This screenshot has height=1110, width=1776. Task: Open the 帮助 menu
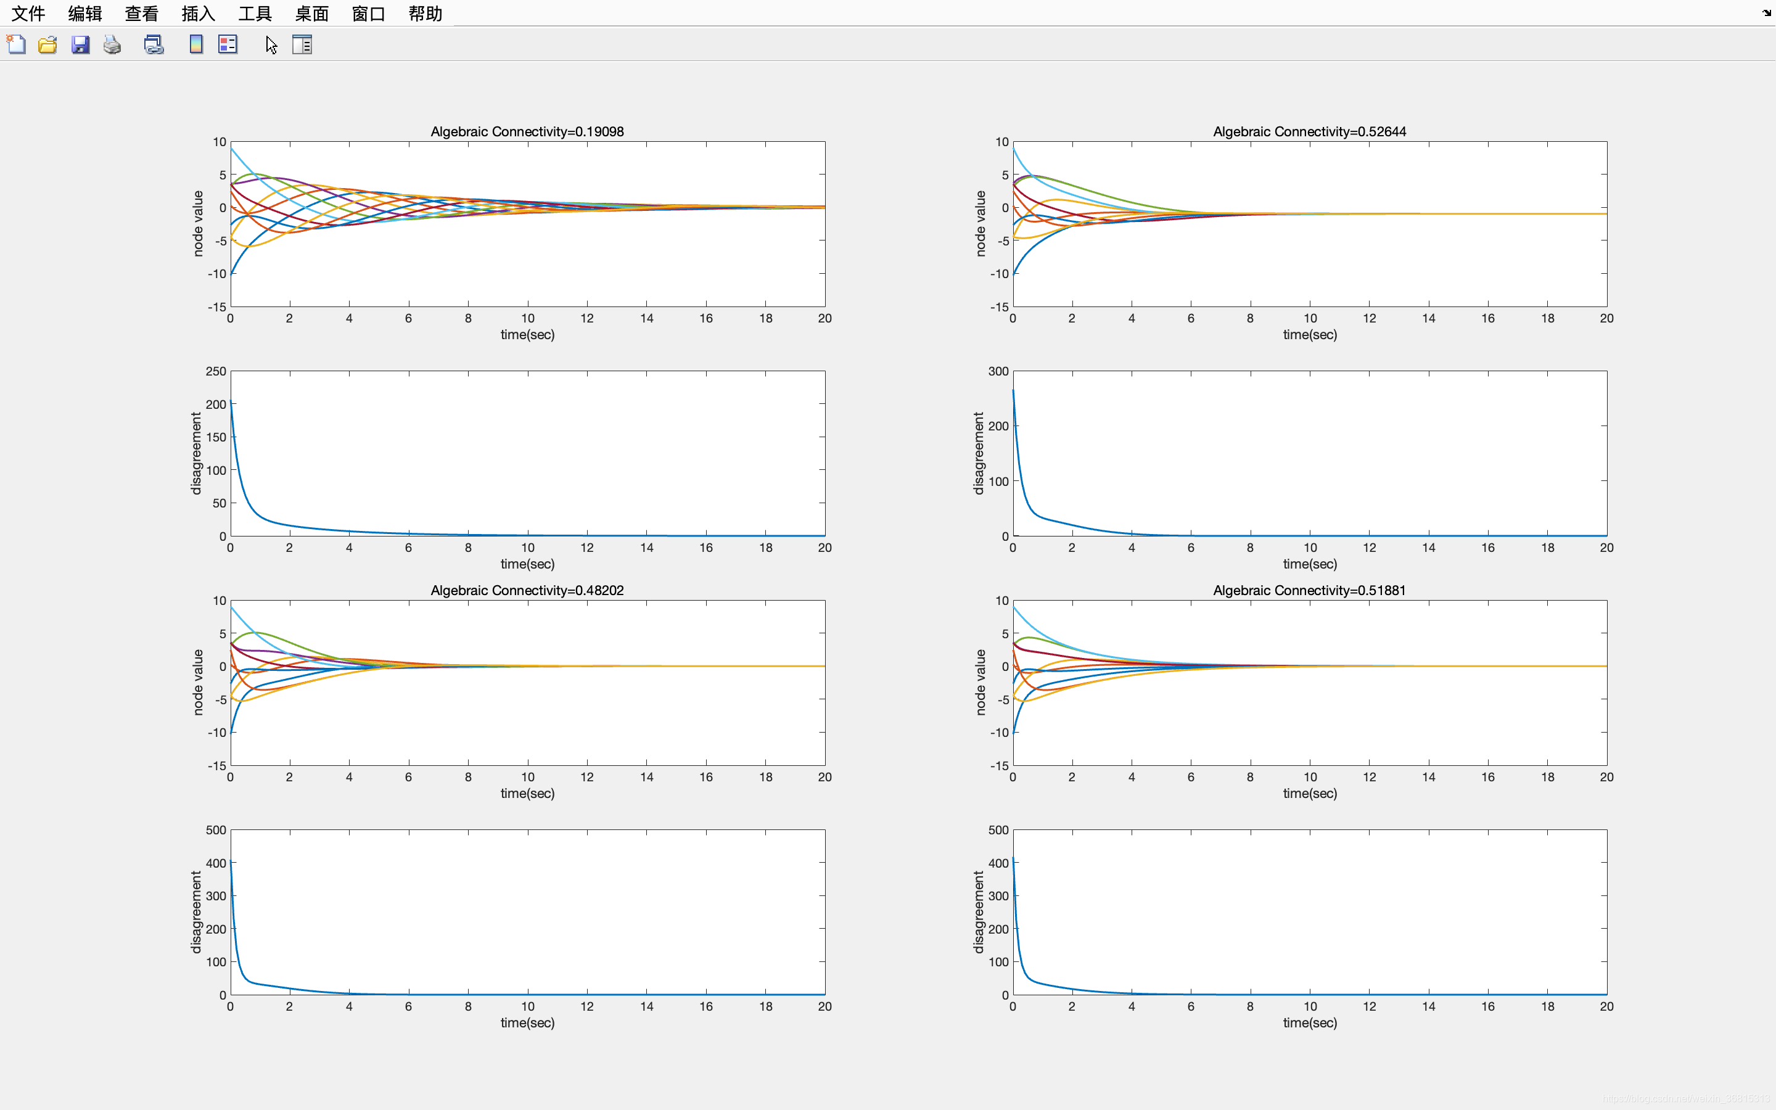(424, 13)
